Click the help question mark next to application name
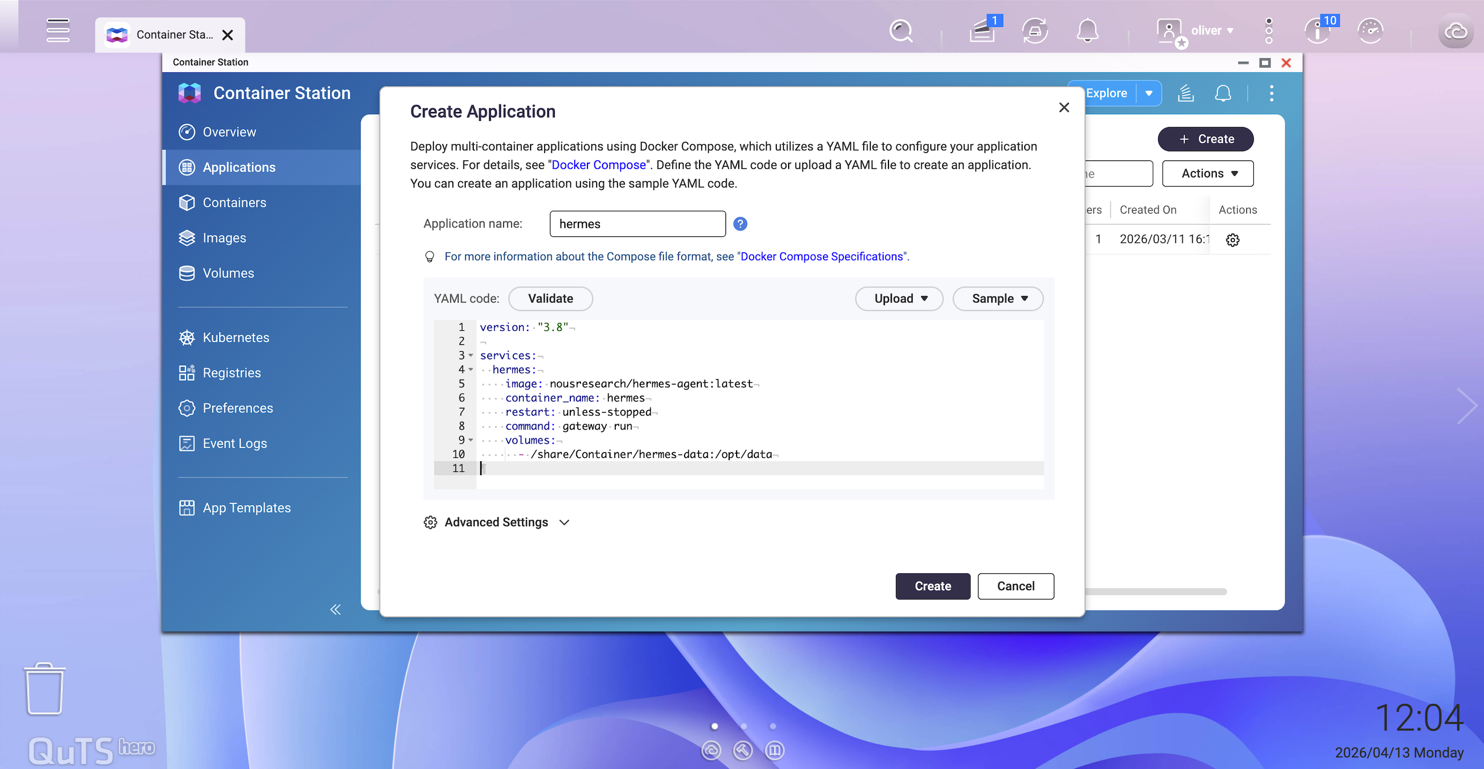This screenshot has height=769, width=1484. [x=740, y=224]
